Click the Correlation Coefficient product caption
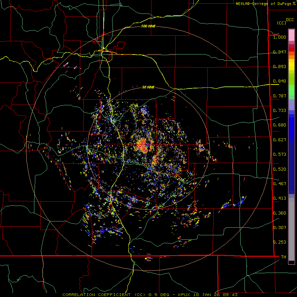This screenshot has width=297, height=297. [150, 295]
